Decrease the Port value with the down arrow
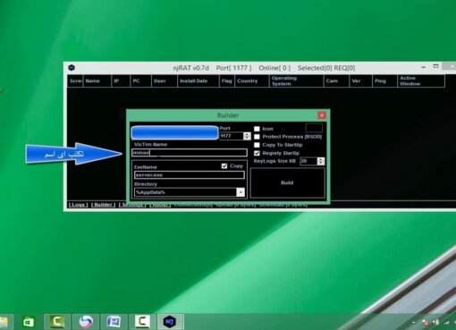This screenshot has height=330, width=456. [x=247, y=138]
